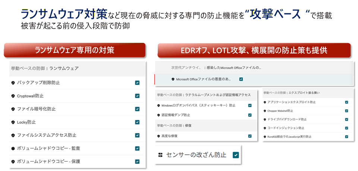Disable the ドライブバイダウンロード防止 checkbox

point(346,119)
